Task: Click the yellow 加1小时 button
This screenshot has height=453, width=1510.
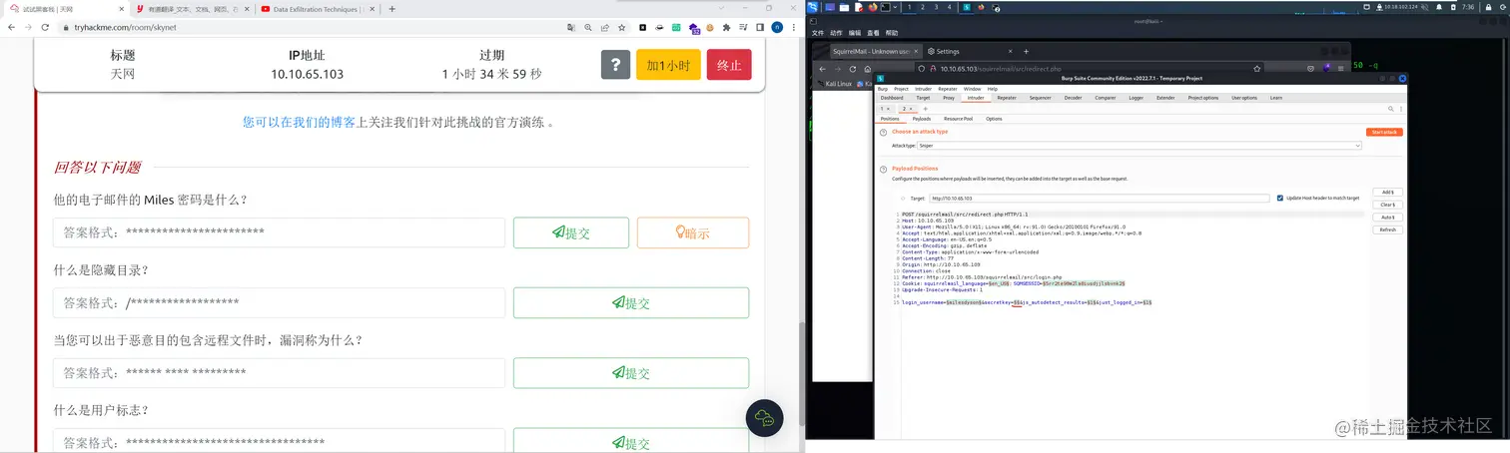Action: coord(668,65)
